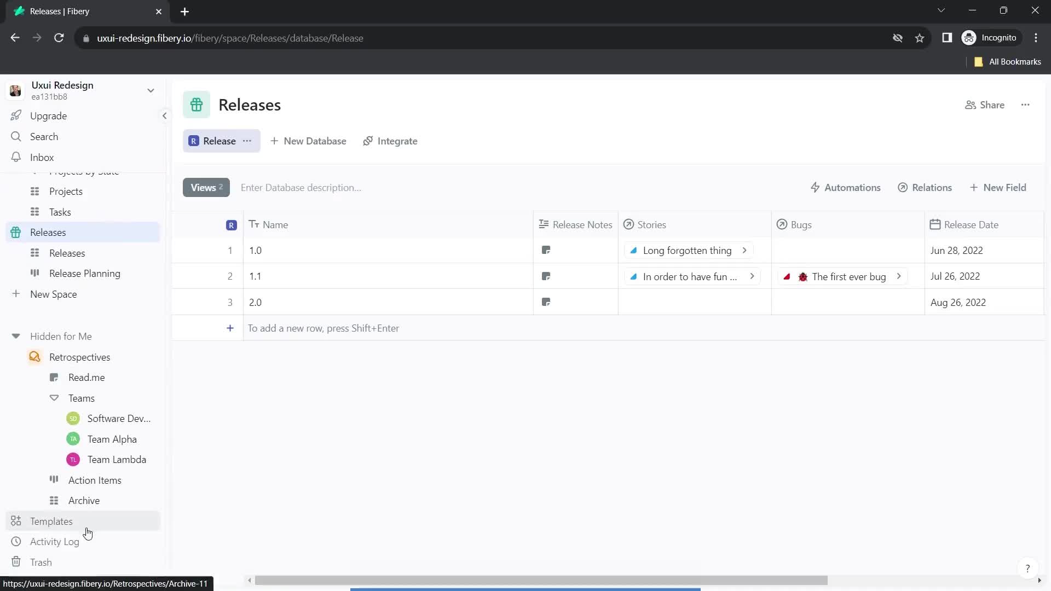This screenshot has height=591, width=1051.
Task: Click the Release Notes column icon
Action: 544,224
